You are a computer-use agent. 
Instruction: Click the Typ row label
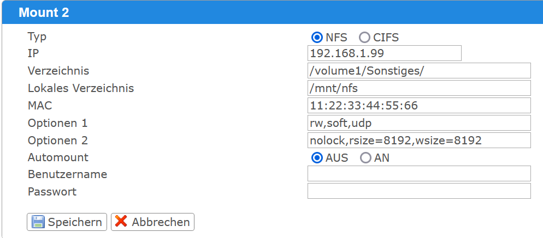point(37,36)
